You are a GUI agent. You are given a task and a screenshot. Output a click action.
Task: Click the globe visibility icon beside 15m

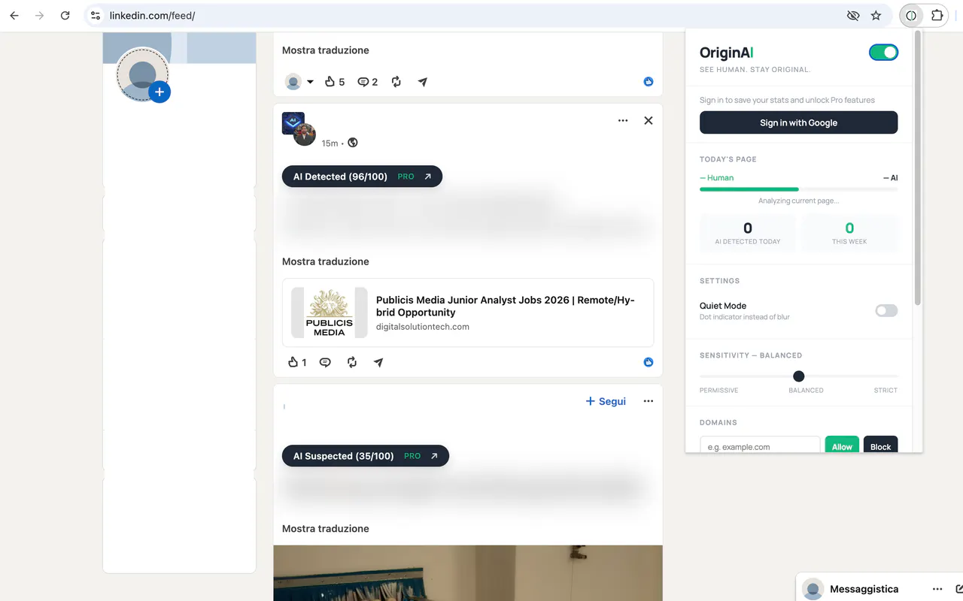tap(353, 143)
